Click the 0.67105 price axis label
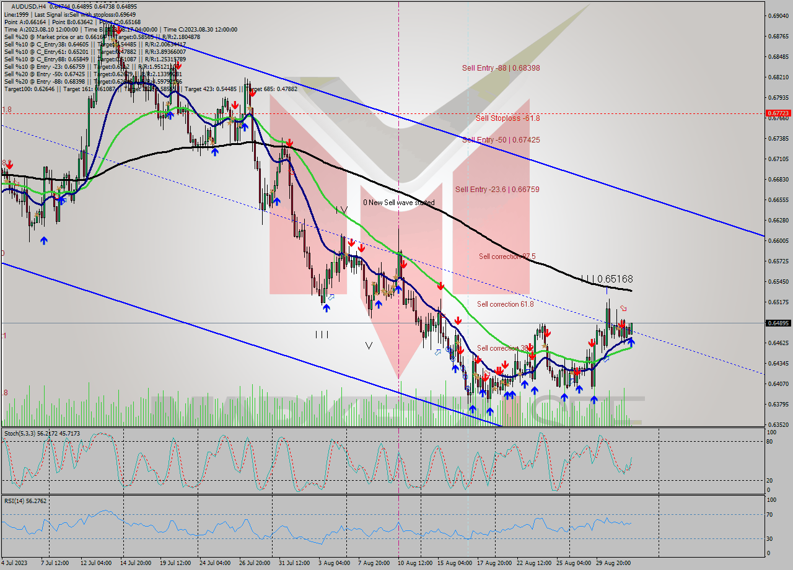Viewport: 793px width, 570px height. point(778,159)
